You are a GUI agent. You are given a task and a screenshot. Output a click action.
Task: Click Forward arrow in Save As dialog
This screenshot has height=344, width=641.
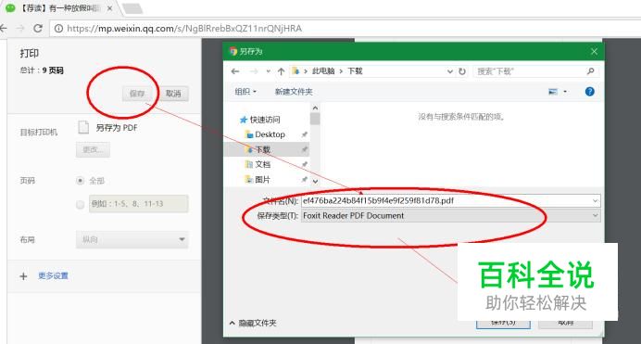point(254,71)
